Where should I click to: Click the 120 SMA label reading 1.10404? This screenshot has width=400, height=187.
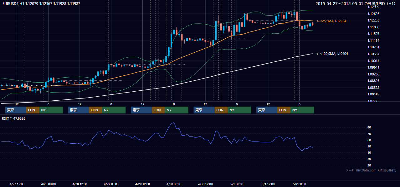332,54
